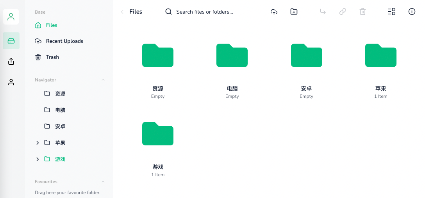This screenshot has width=425, height=198.
Task: Click the 资源 folder thumbnail
Action: pos(158,55)
